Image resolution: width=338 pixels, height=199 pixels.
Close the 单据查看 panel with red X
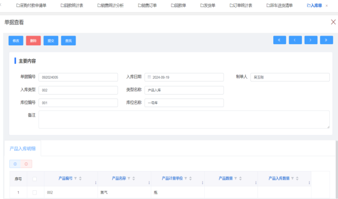333,22
